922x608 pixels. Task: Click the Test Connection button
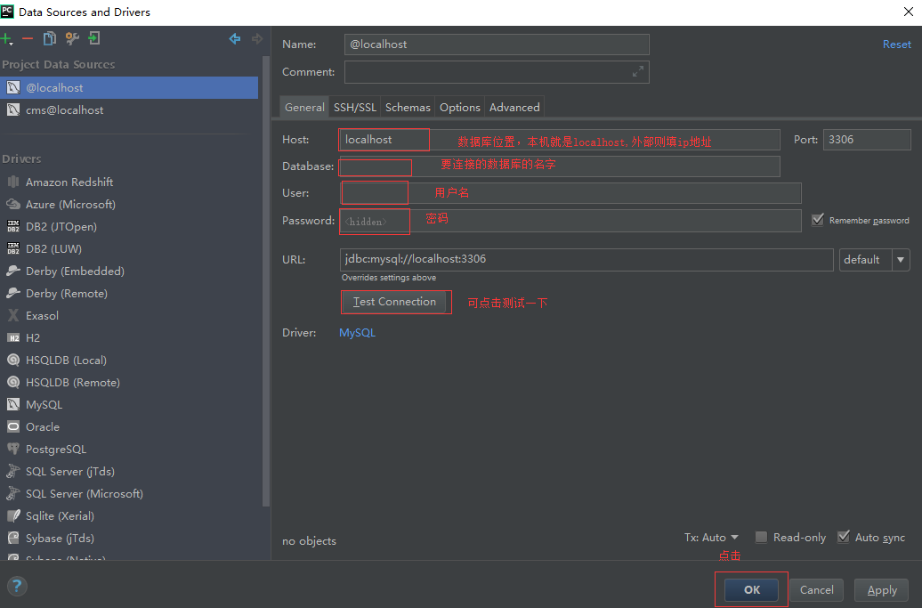click(394, 302)
